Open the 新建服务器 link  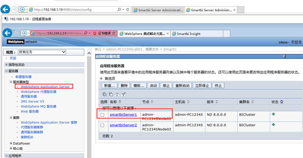(23, 77)
